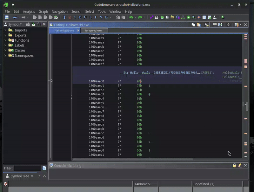254x192 pixels.
Task: Click the far-right green script run icon
Action: (223, 17)
